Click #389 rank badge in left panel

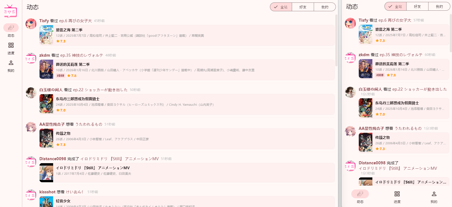60,76
